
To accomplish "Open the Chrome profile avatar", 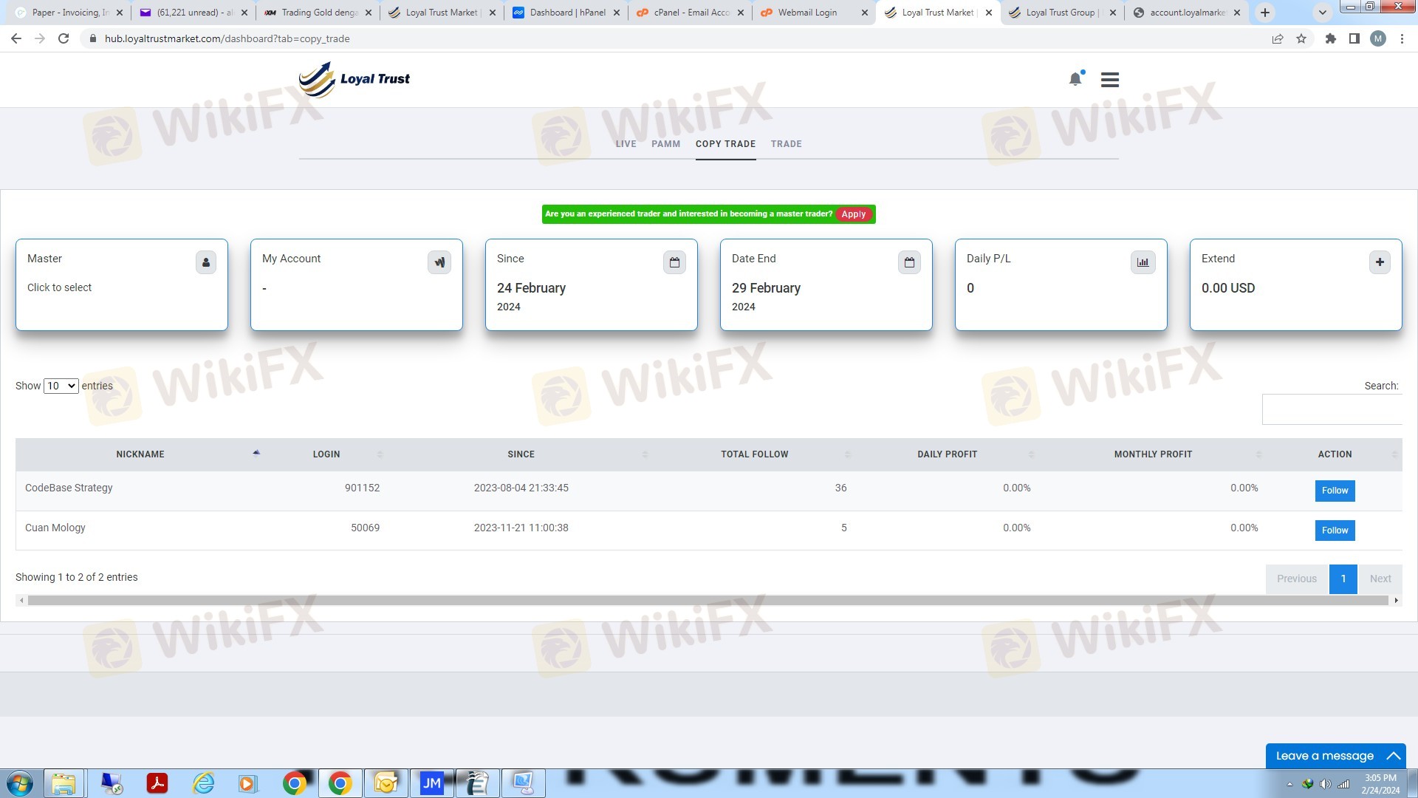I will [x=1377, y=38].
